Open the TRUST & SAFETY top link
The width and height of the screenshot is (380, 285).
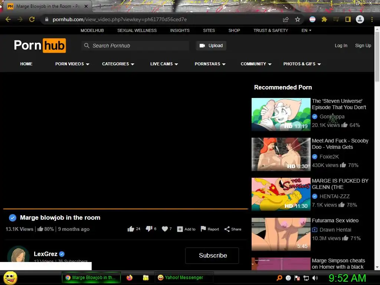(271, 30)
